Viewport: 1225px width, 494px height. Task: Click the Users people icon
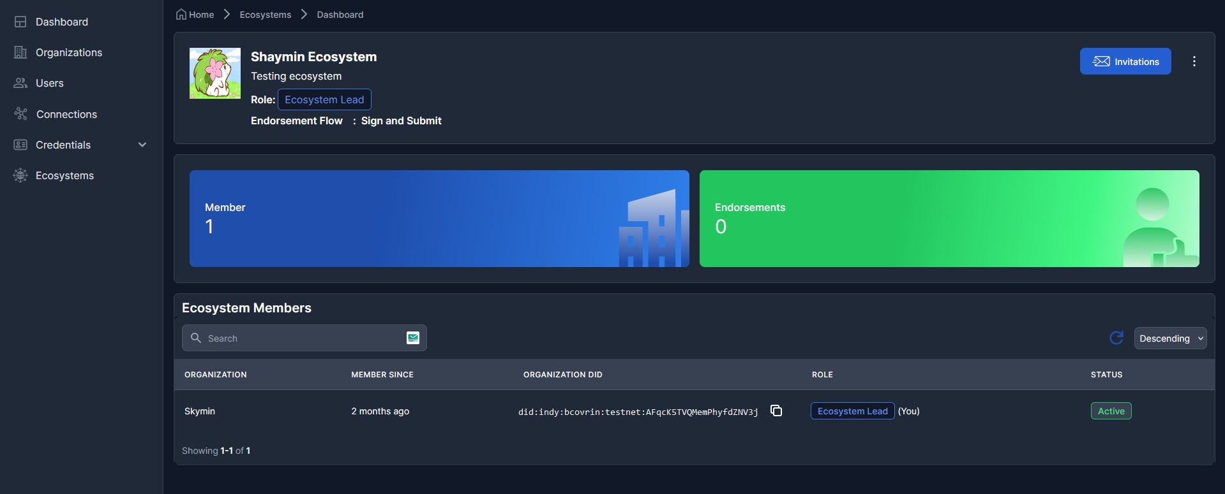[x=20, y=83]
